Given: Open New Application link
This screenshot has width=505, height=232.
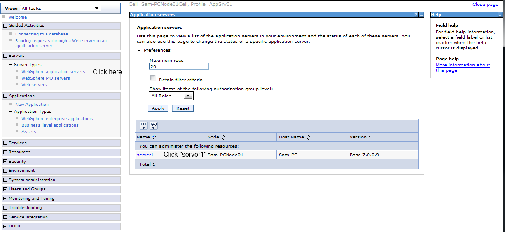Looking at the screenshot, I should coord(32,105).
